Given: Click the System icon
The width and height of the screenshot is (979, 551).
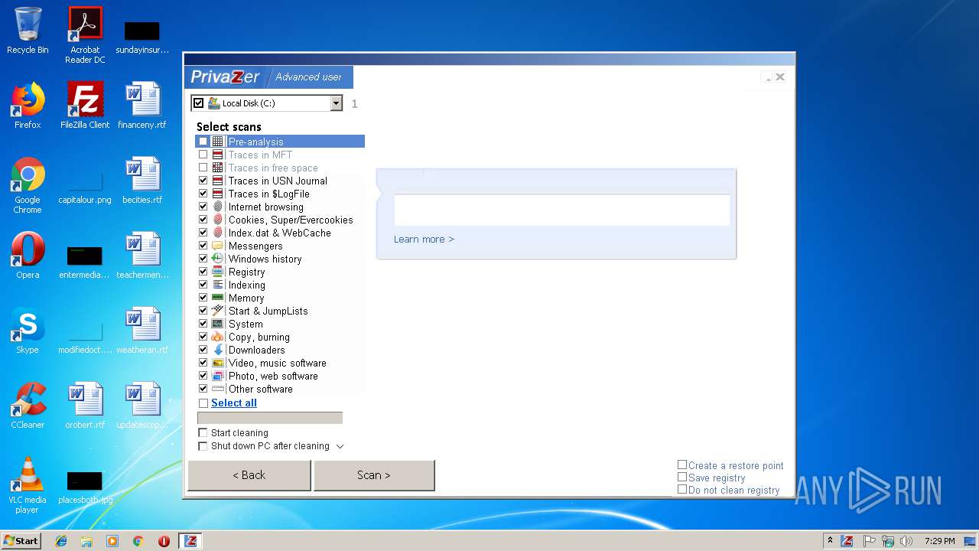Looking at the screenshot, I should click(218, 324).
